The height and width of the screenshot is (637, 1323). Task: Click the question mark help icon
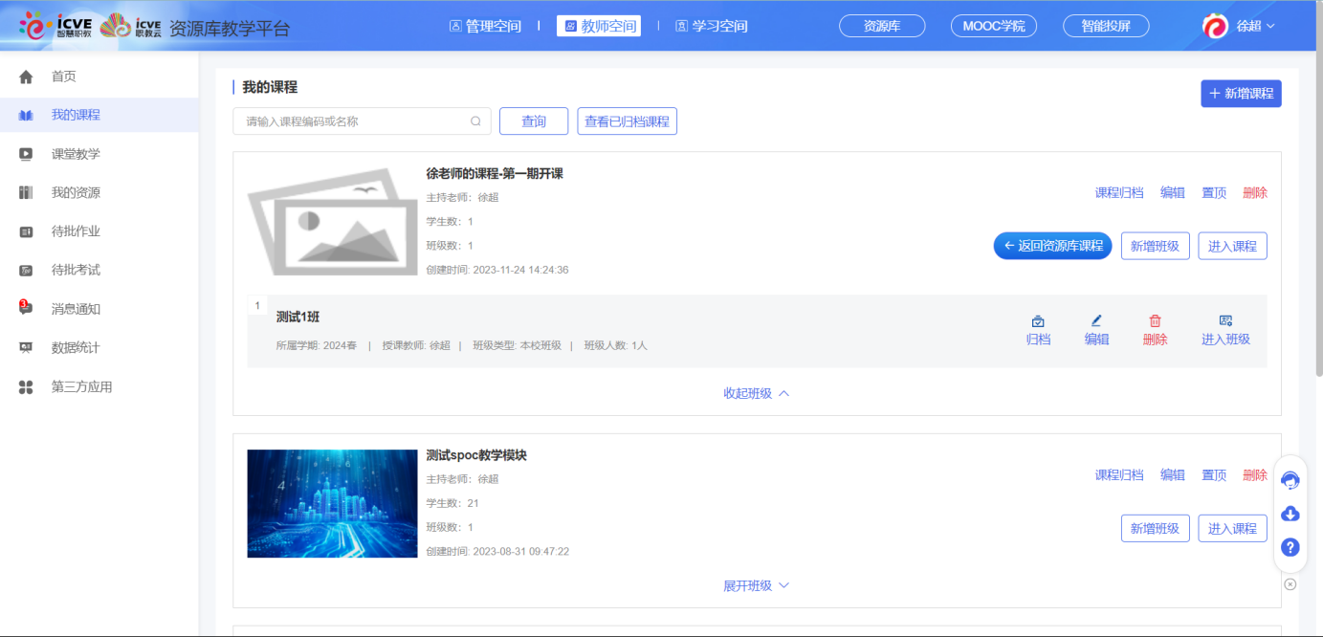point(1290,547)
